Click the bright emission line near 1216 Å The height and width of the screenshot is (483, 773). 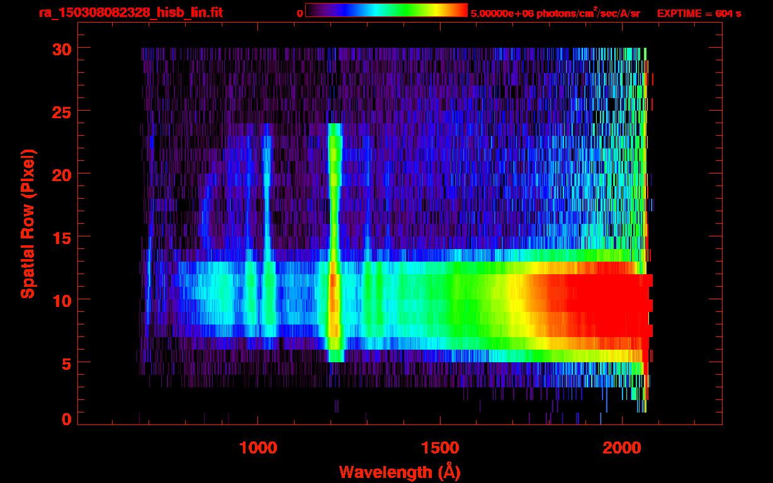(335, 242)
